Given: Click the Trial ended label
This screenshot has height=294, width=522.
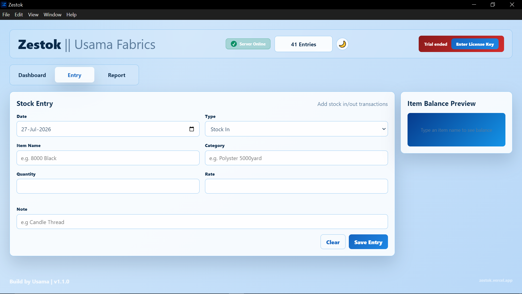Looking at the screenshot, I should click(436, 44).
